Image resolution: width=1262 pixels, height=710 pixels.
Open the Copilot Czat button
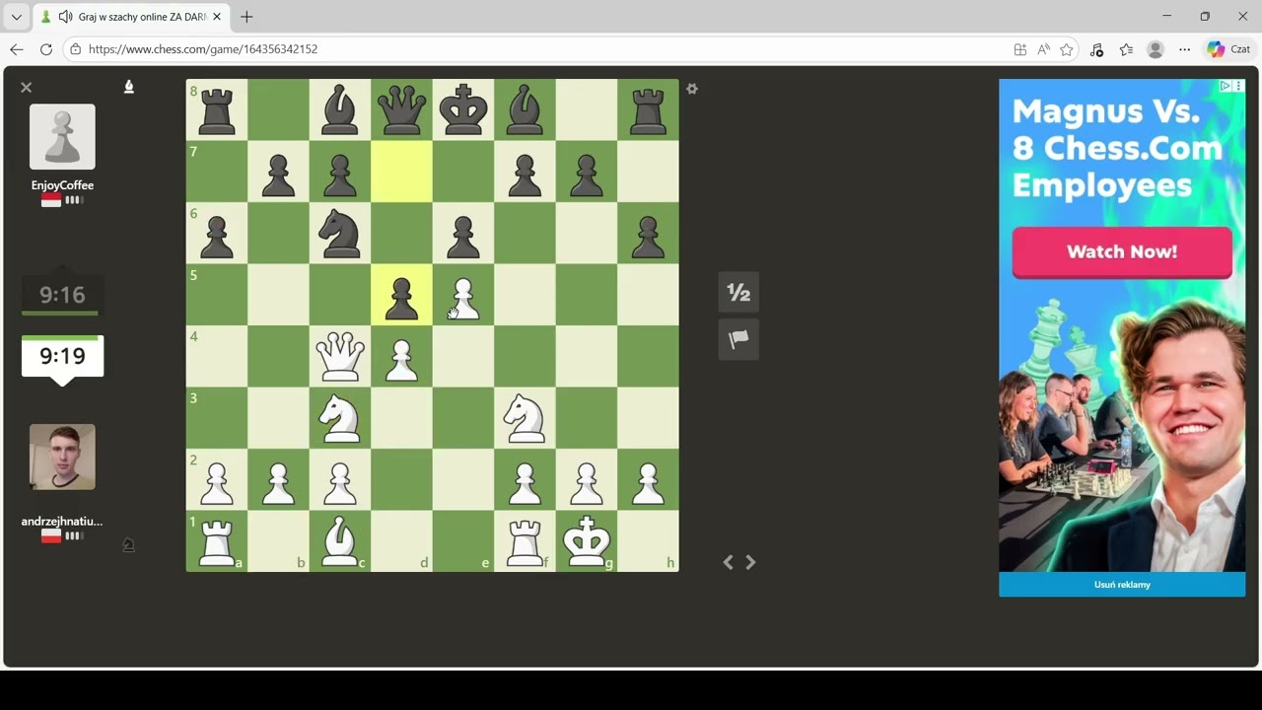1228,49
